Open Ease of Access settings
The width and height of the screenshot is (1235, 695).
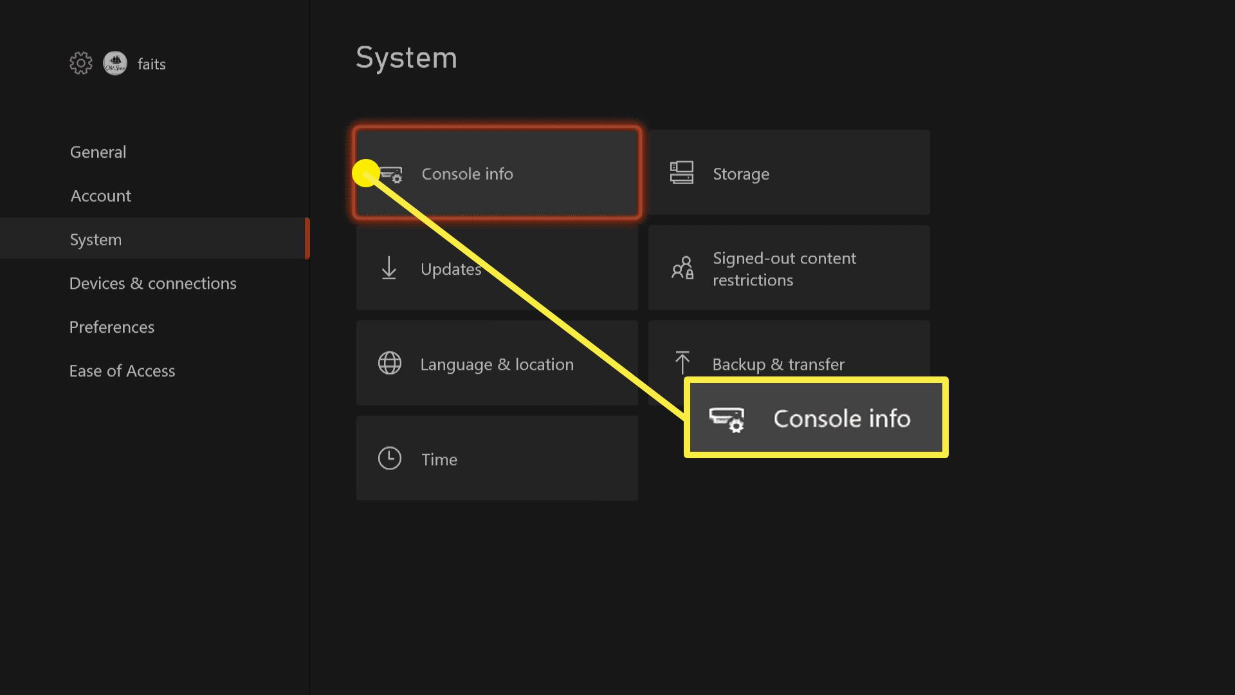[122, 371]
